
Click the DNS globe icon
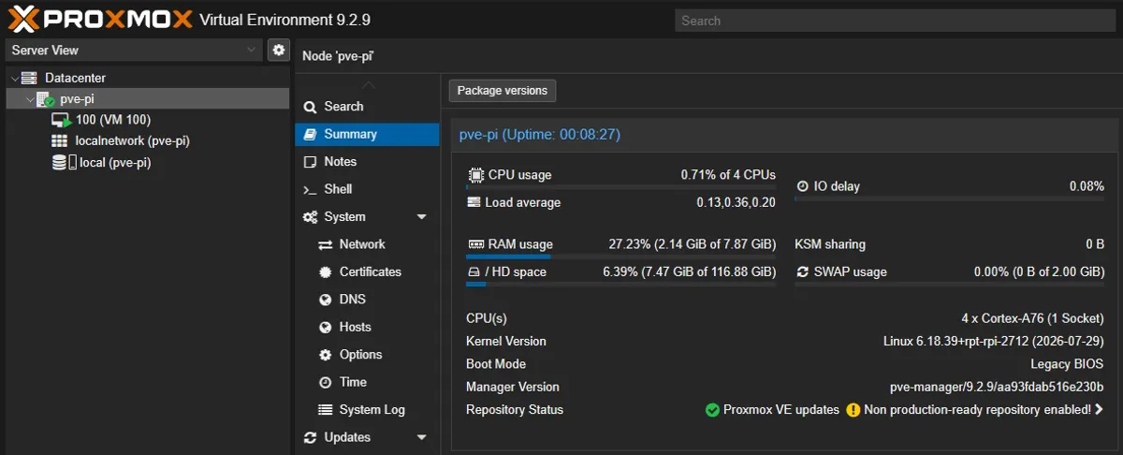(x=326, y=300)
